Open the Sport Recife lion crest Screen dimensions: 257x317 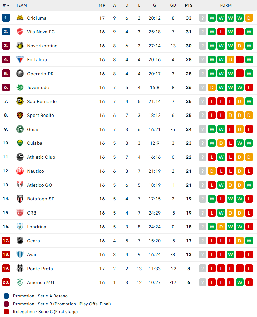coord(20,115)
